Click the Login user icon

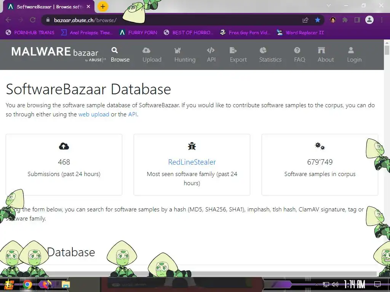(x=351, y=51)
